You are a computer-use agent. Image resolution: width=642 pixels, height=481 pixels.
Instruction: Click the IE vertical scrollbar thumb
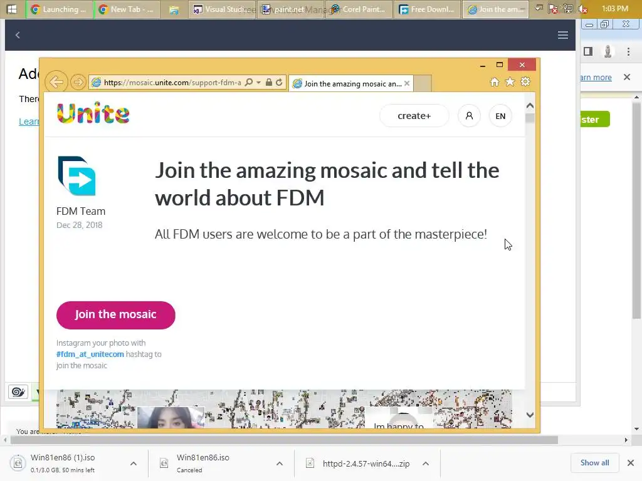point(530,118)
